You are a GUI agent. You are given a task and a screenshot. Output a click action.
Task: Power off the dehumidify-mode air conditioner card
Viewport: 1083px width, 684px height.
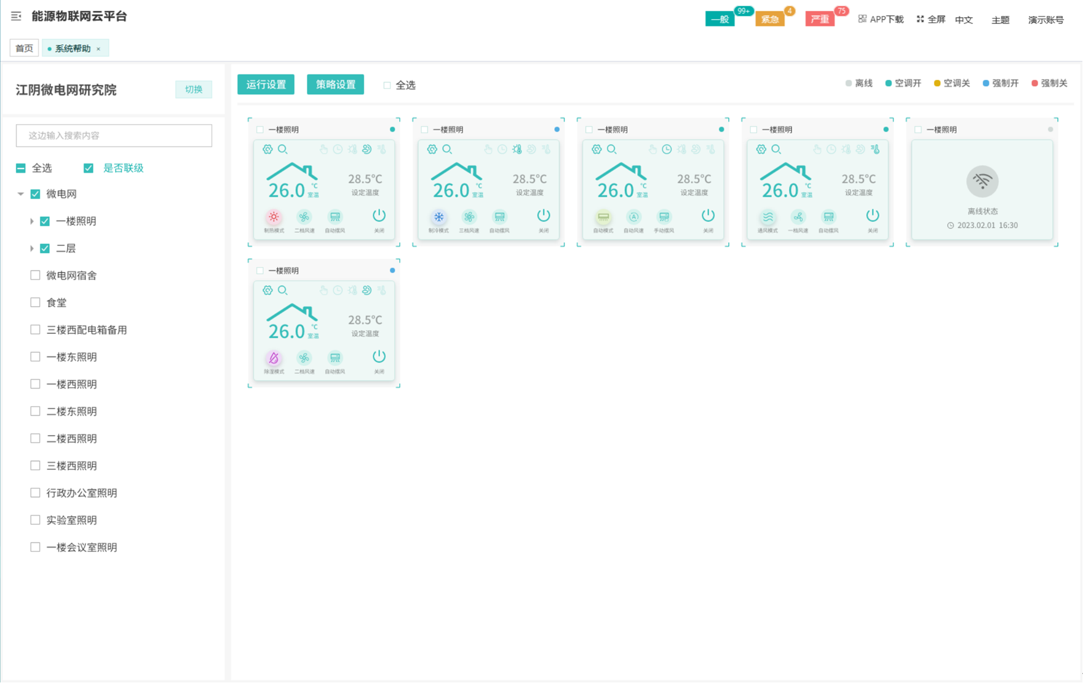tap(379, 356)
